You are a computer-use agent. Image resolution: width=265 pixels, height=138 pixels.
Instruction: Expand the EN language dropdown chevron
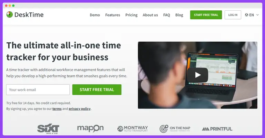point(257,15)
